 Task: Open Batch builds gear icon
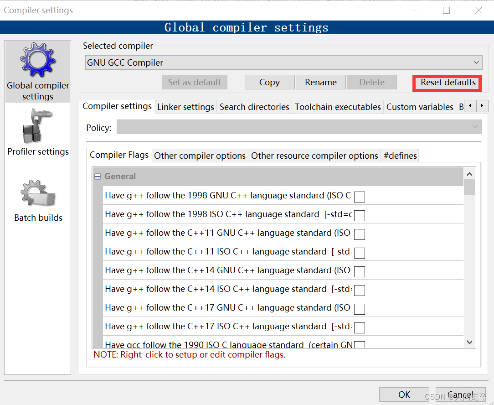pos(38,193)
